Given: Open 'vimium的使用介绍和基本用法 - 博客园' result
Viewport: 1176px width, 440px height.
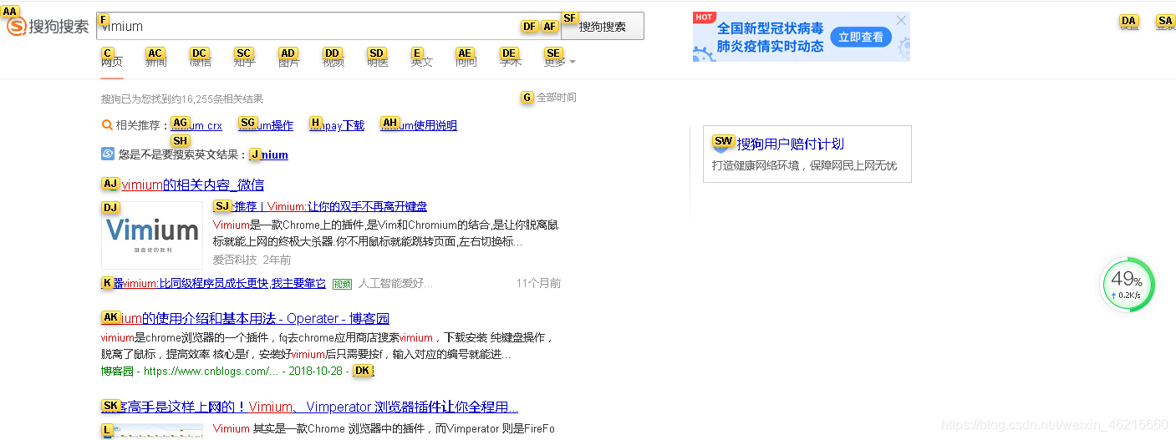Looking at the screenshot, I should point(245,319).
